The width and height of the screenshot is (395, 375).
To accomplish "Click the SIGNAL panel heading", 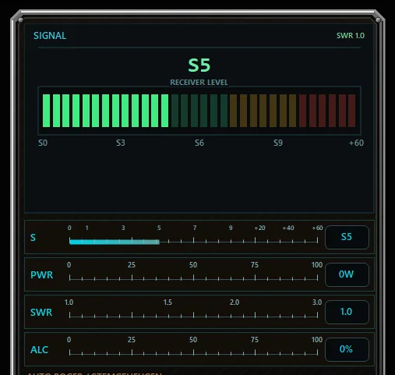I will [x=50, y=36].
